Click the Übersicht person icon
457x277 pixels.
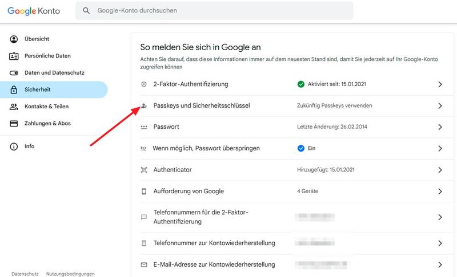(14, 39)
